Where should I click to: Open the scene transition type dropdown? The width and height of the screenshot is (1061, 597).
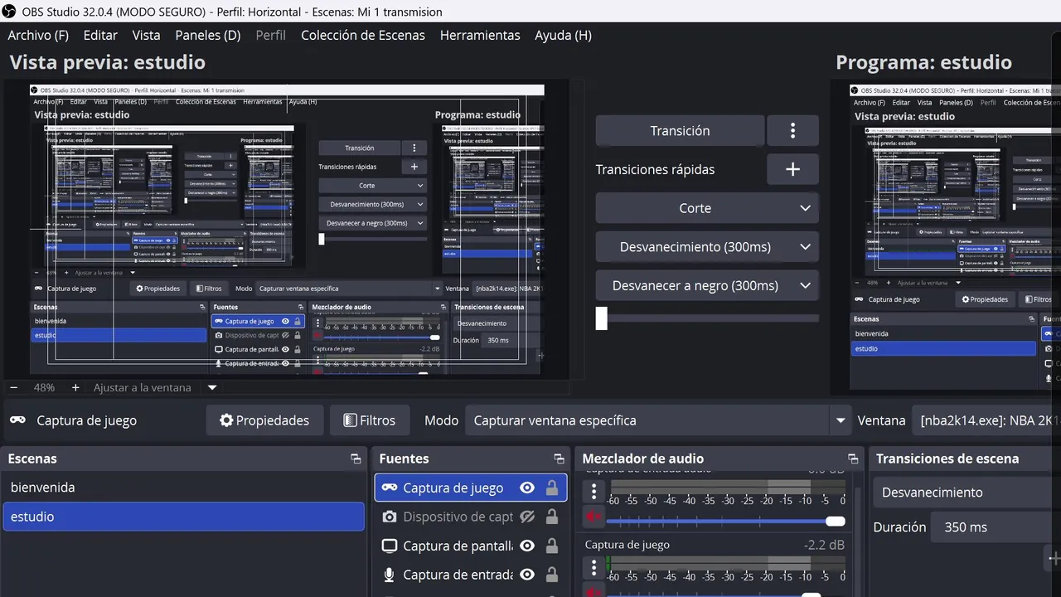pos(966,493)
